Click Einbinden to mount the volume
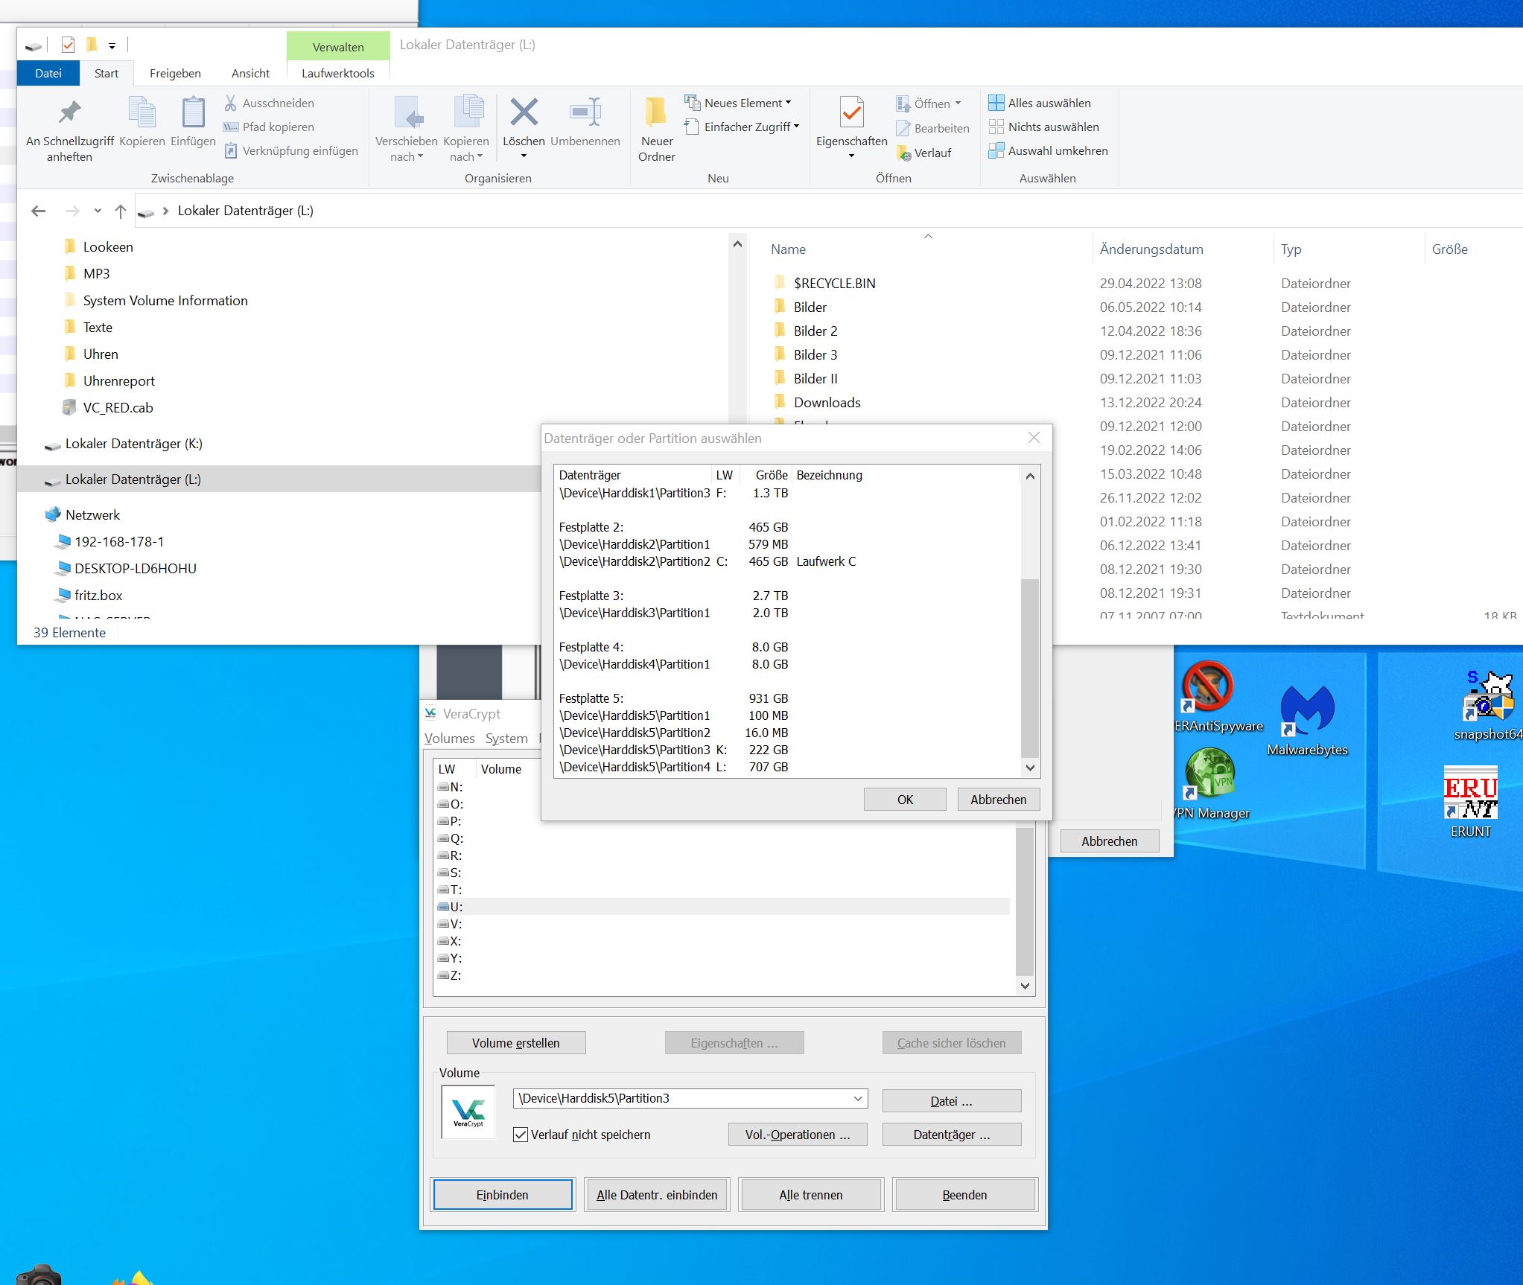The height and width of the screenshot is (1285, 1523). (x=503, y=1194)
